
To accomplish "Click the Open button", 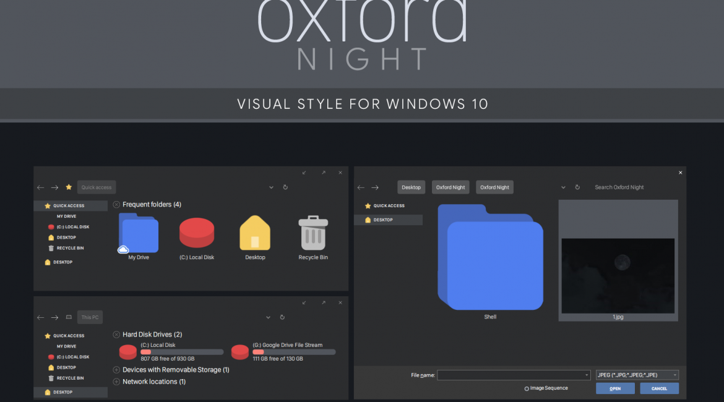I will click(x=615, y=388).
